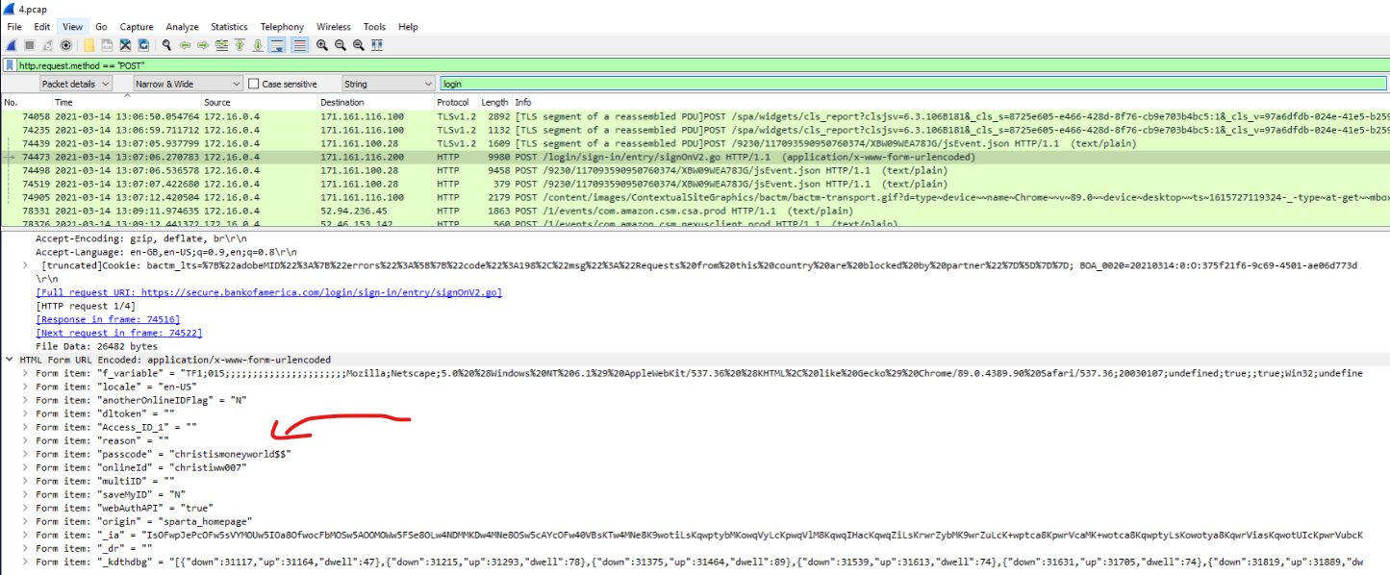Enable the Case sensitive checkbox
Image resolution: width=1390 pixels, height=575 pixels.
[x=255, y=85]
